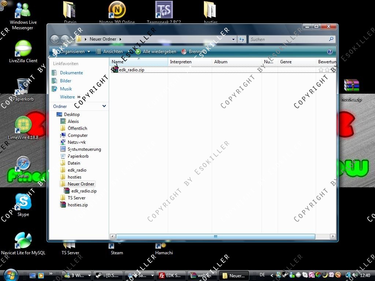
Task: Open the LiveZilla Client shortcut
Action: [x=23, y=49]
